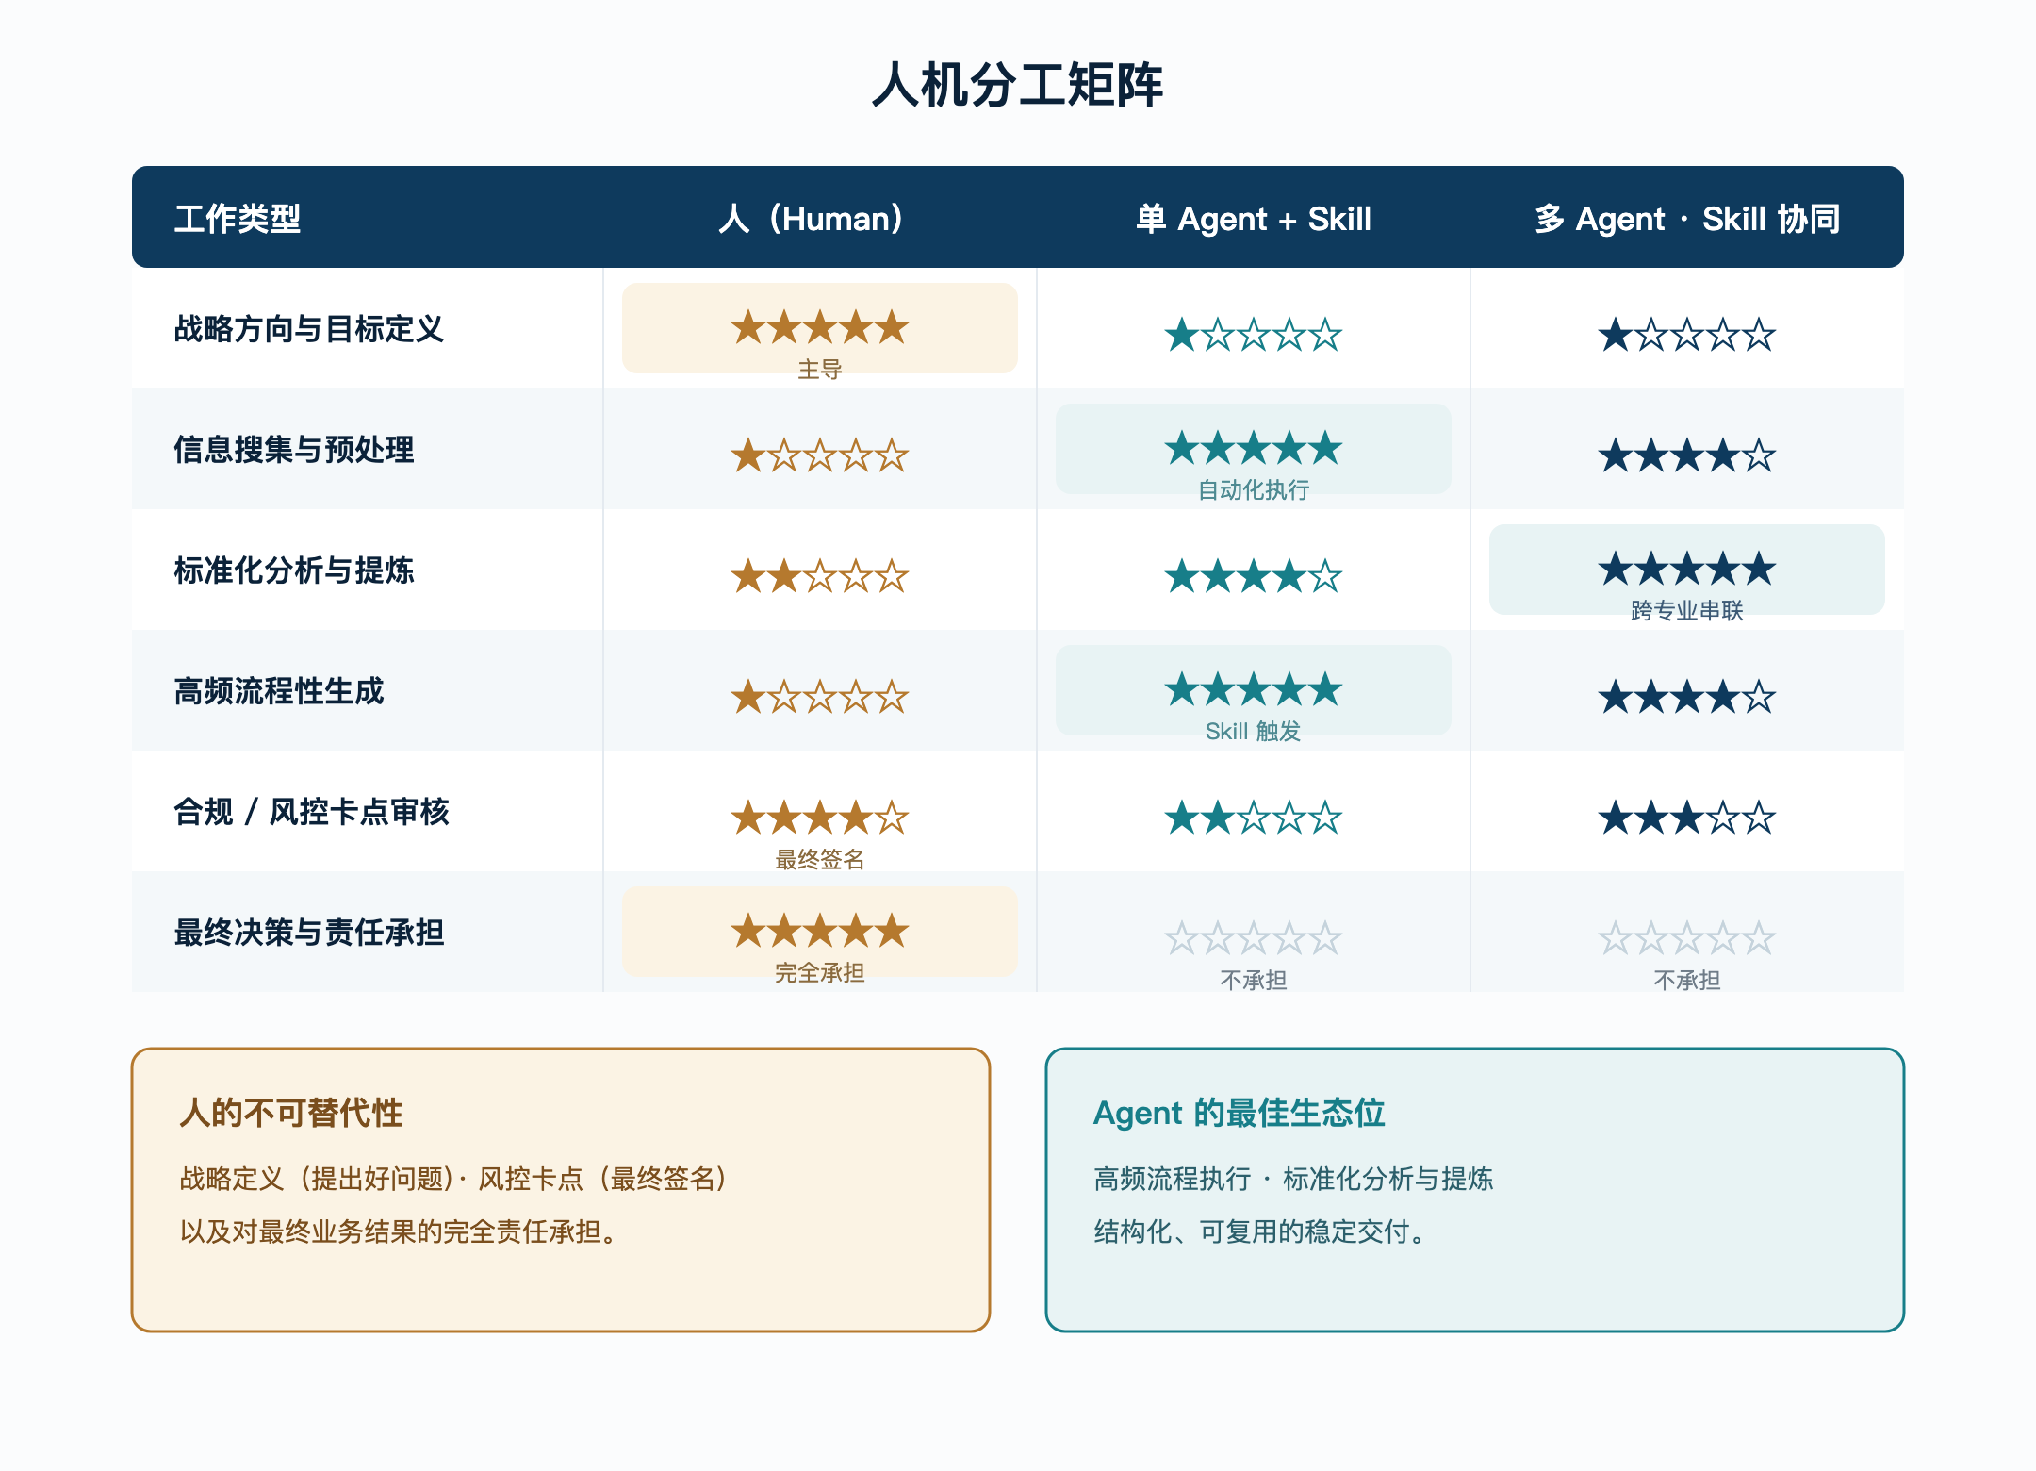2036x1471 pixels.
Task: Click the heading 人的不可替代性
Action: click(291, 1113)
